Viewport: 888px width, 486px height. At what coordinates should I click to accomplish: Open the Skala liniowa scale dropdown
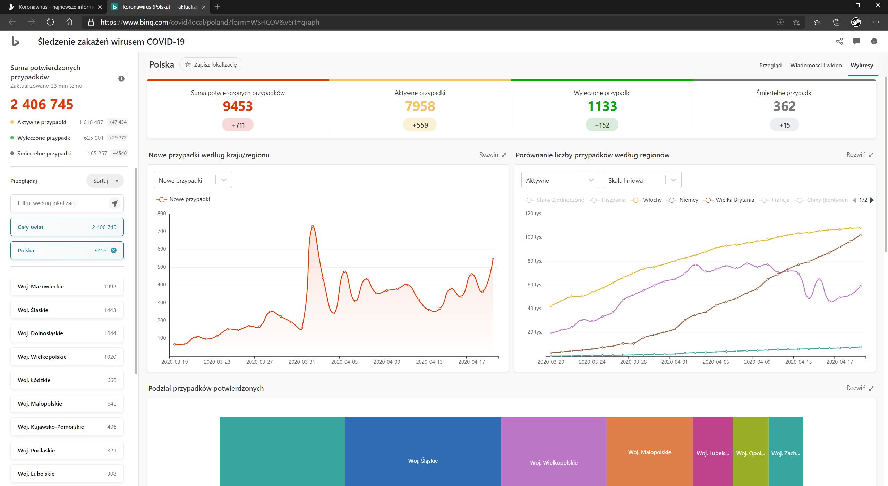pyautogui.click(x=642, y=180)
